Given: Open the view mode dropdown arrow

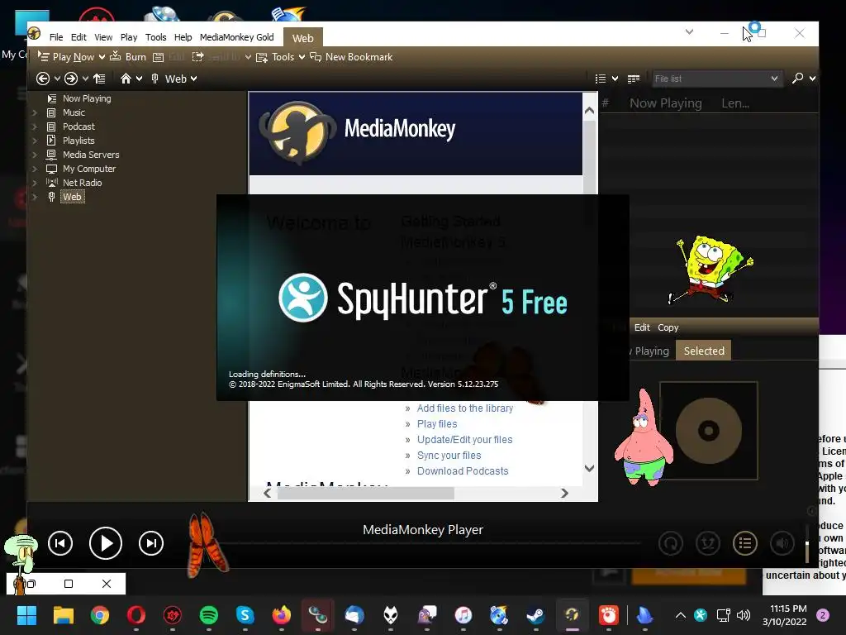Looking at the screenshot, I should click(615, 79).
